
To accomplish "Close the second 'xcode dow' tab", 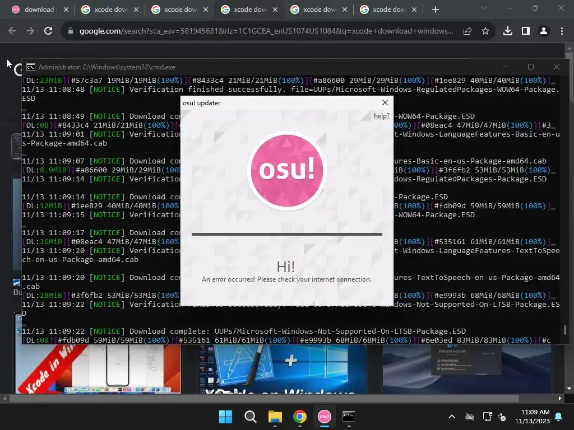I will tap(136, 10).
